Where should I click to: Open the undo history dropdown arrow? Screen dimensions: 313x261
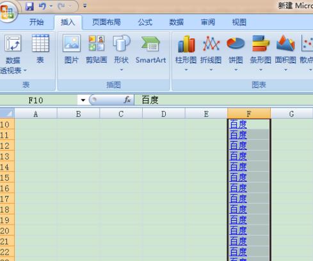pyautogui.click(x=51, y=6)
